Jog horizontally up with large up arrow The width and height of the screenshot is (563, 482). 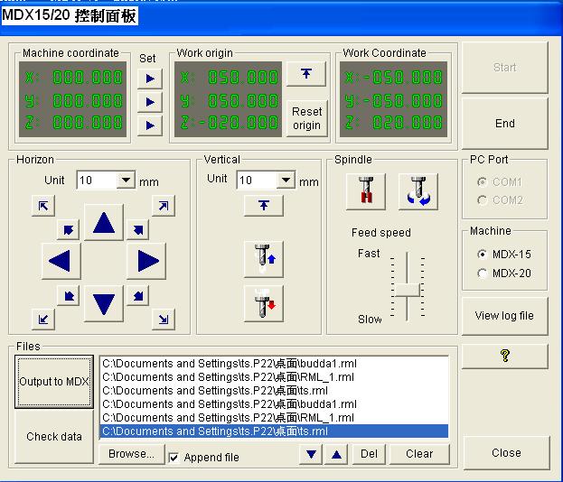tap(104, 223)
